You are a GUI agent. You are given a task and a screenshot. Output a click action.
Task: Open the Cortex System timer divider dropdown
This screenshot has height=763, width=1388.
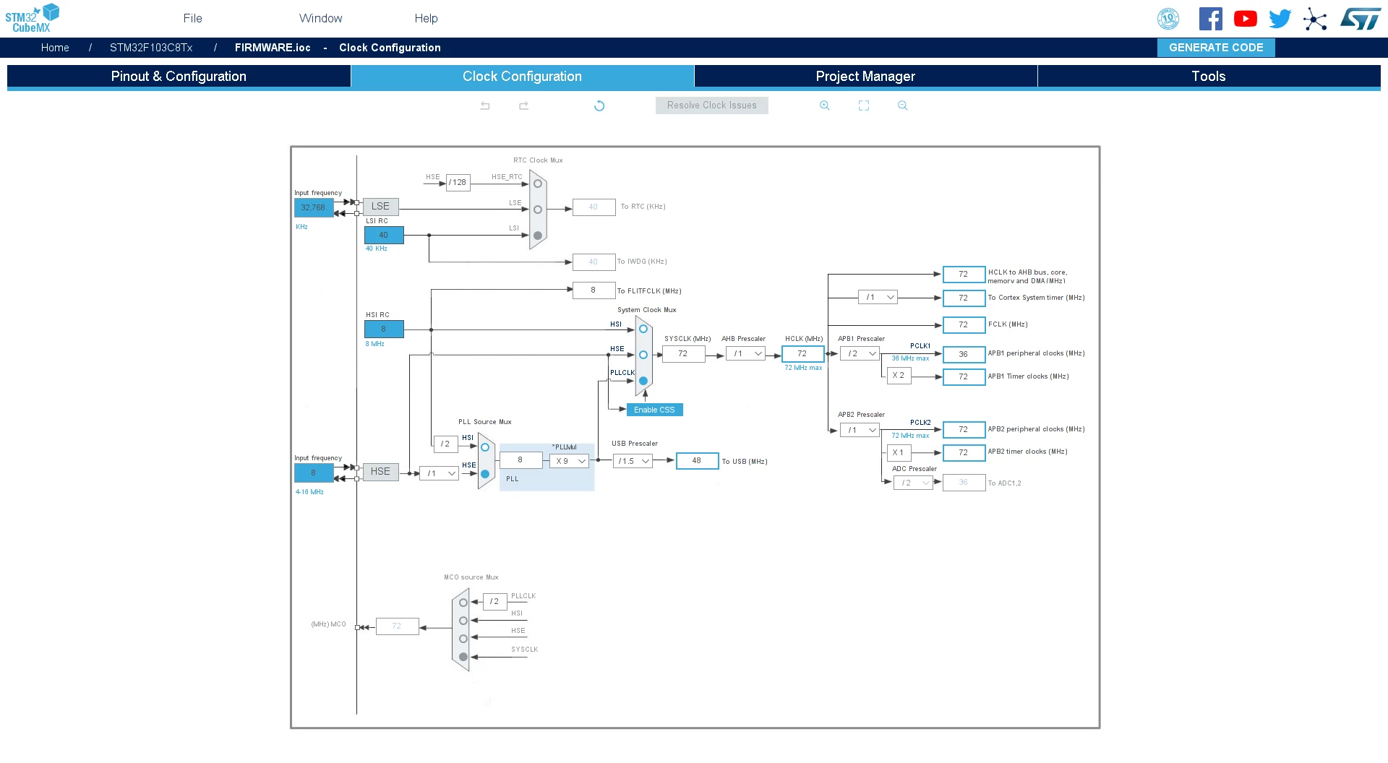tap(878, 298)
